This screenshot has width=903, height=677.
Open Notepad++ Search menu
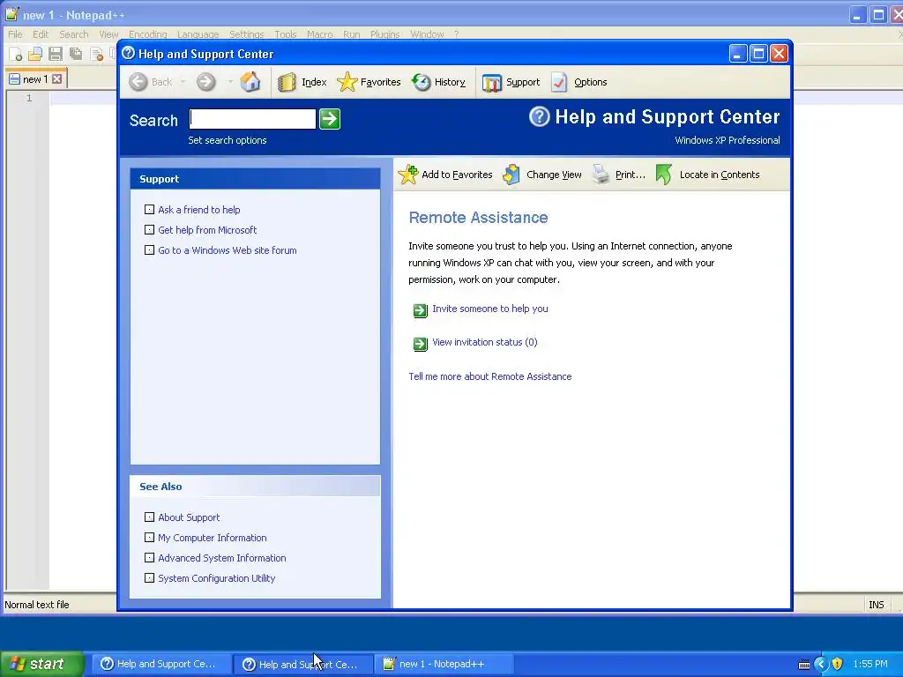[74, 34]
